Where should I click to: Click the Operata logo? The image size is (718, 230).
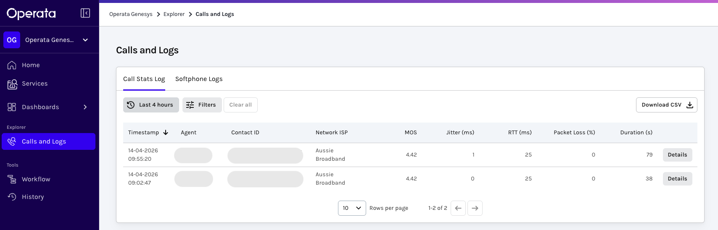pos(31,13)
